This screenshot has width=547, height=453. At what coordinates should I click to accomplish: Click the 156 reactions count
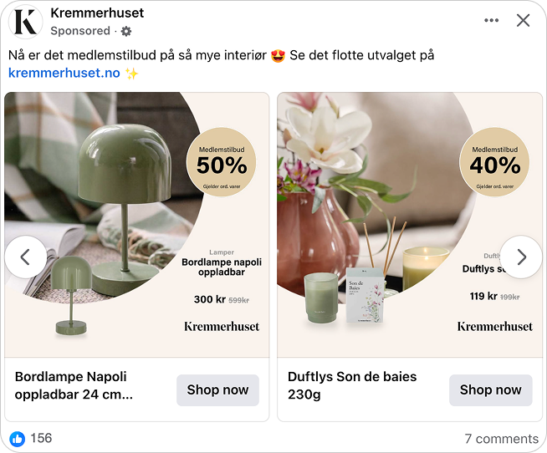pyautogui.click(x=41, y=438)
